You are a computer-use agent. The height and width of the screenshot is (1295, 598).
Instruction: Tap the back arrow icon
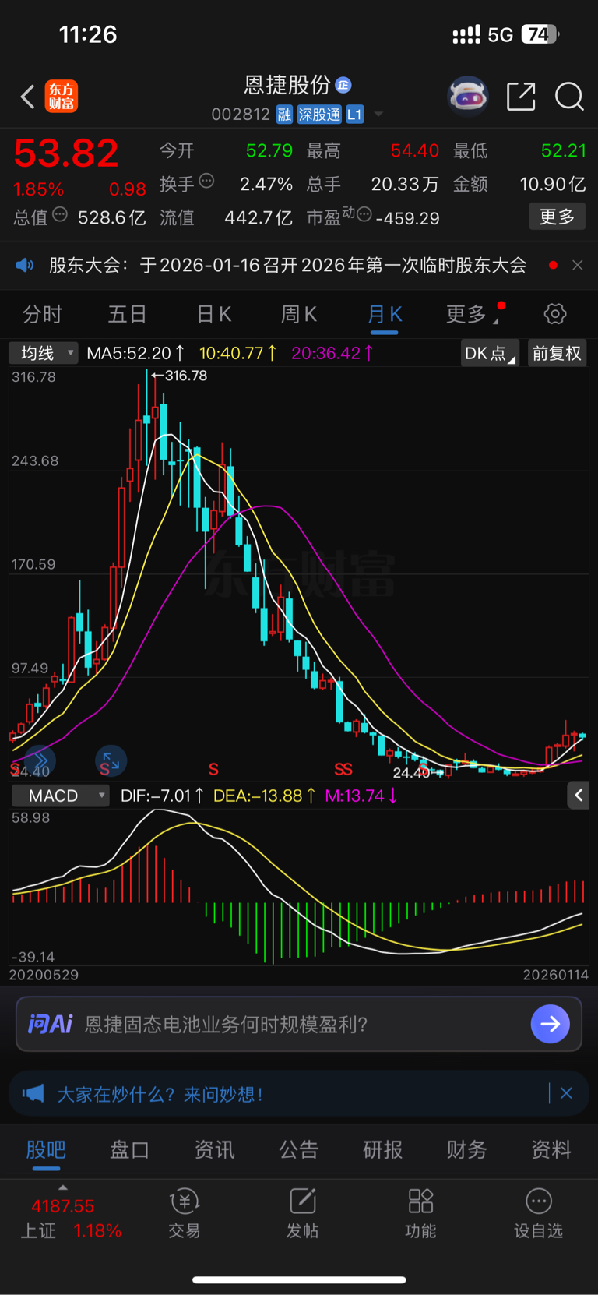[28, 97]
